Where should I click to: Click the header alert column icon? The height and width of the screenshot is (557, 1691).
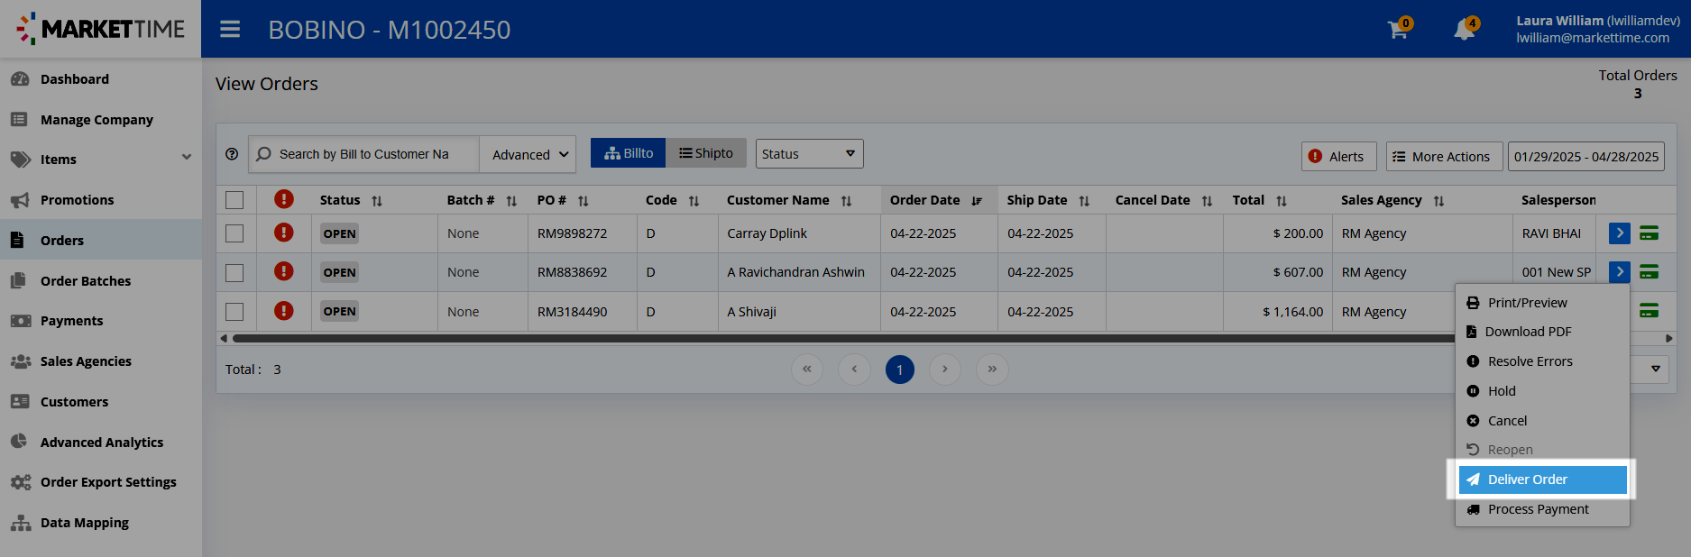click(x=284, y=199)
